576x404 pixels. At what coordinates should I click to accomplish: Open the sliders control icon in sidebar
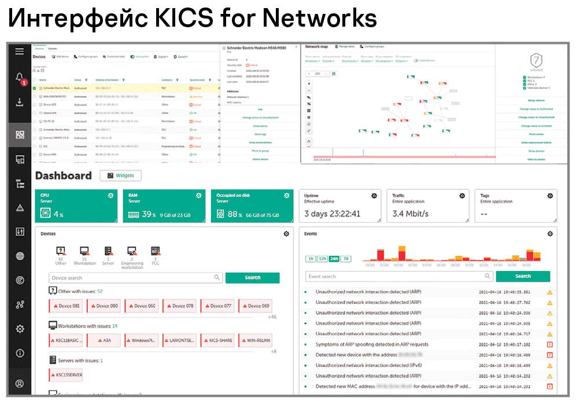20,232
